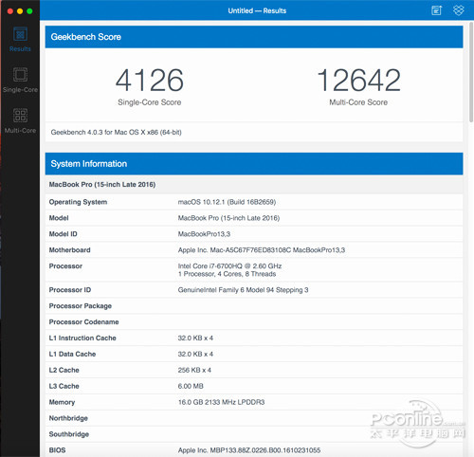Click the 'Processor ID' row label
The image size is (474, 457).
70,290
